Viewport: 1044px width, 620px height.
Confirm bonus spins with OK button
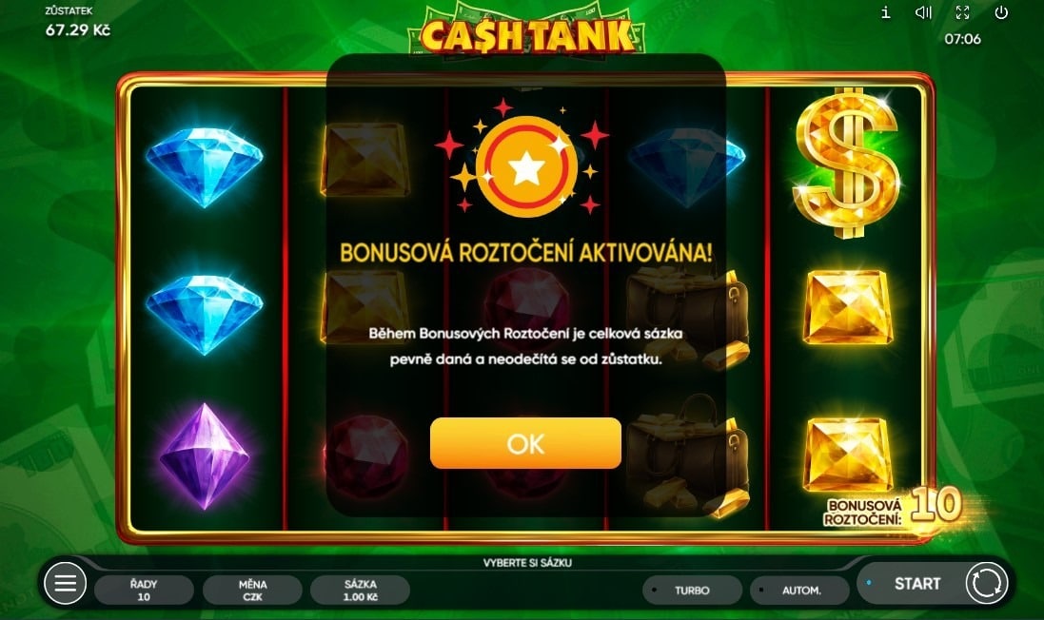[525, 443]
